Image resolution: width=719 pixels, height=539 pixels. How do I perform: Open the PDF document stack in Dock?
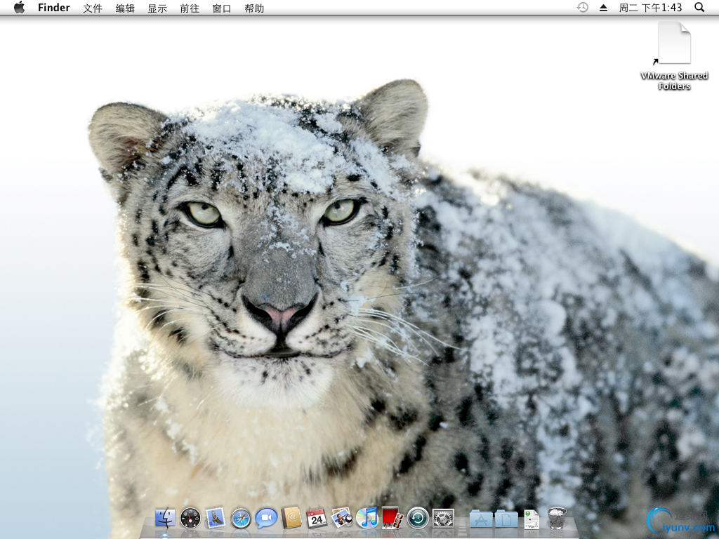point(531,519)
